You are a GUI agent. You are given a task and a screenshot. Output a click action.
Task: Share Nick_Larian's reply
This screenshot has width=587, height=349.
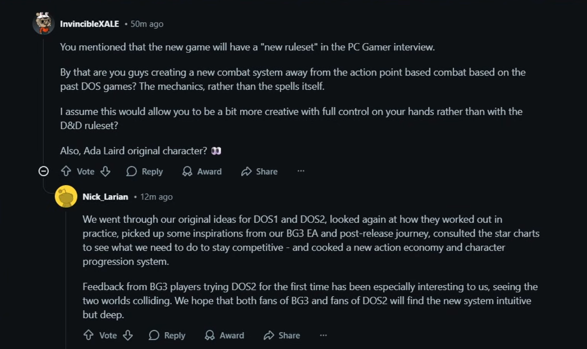click(282, 335)
